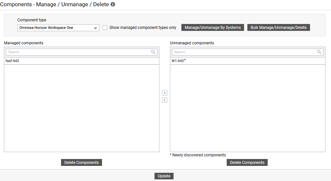The image size is (331, 181).
Task: Click the Update button
Action: point(164,176)
